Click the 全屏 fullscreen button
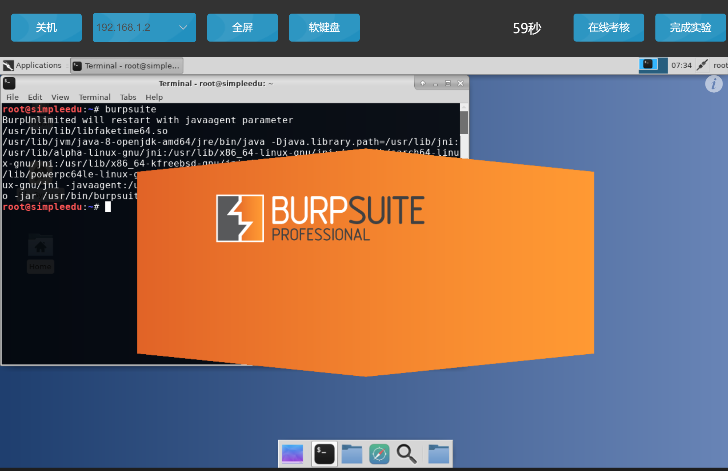 click(243, 28)
